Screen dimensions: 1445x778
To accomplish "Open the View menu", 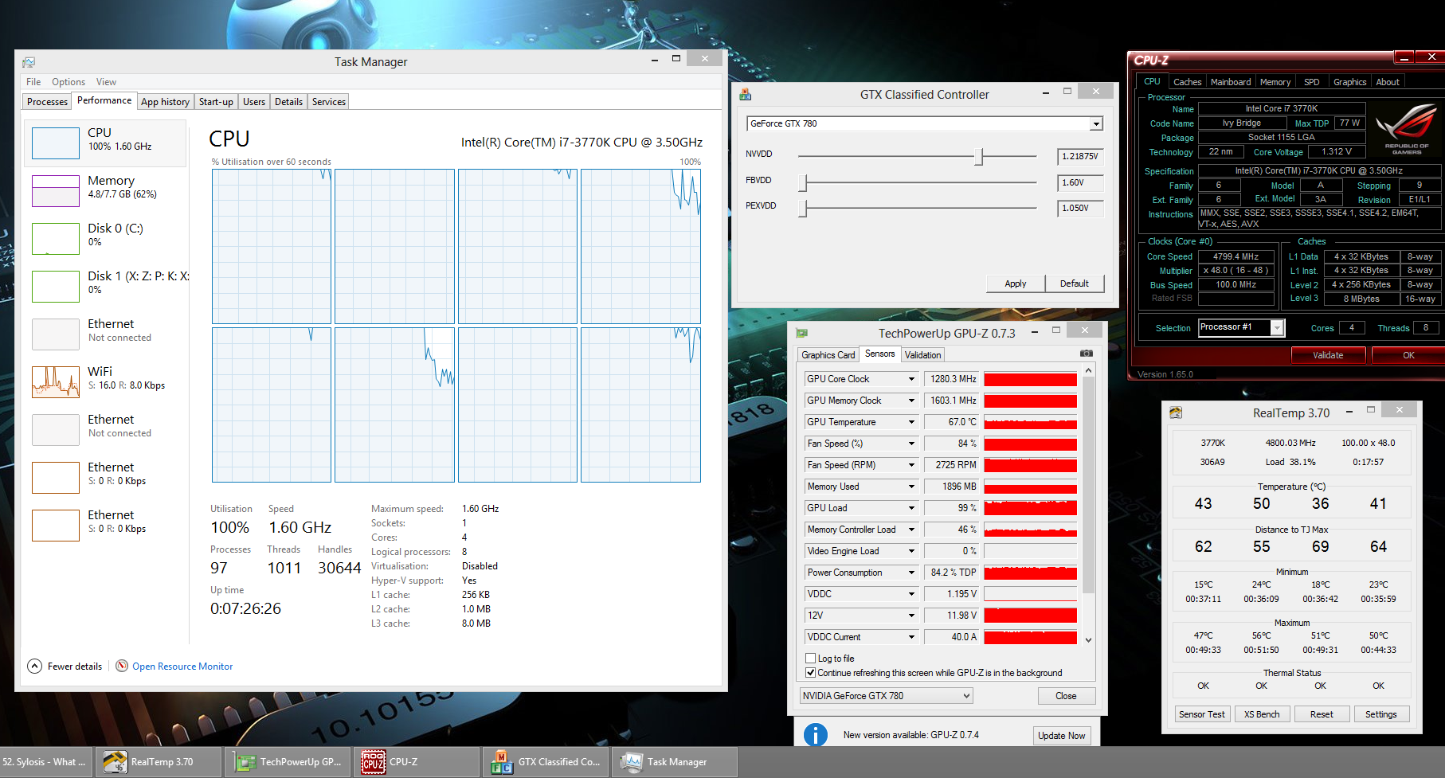I will (x=106, y=82).
